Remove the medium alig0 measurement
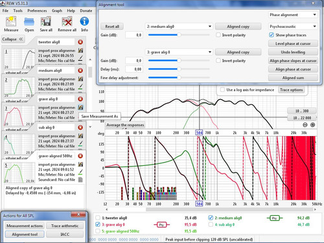The image size is (324, 243). pos(80,71)
